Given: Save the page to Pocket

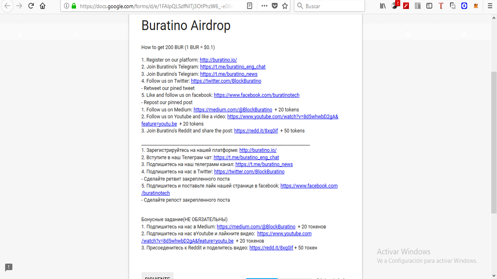Looking at the screenshot, I should pos(275,6).
